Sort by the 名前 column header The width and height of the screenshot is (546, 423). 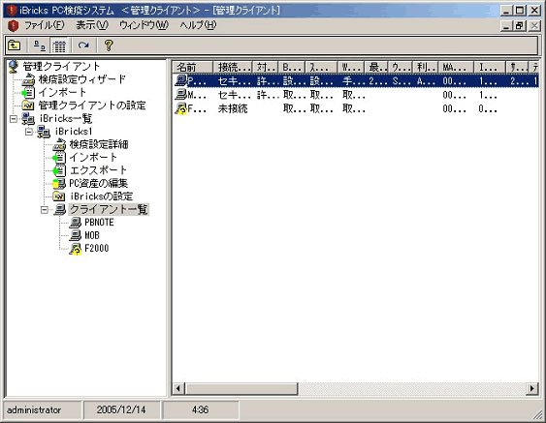tap(192, 67)
